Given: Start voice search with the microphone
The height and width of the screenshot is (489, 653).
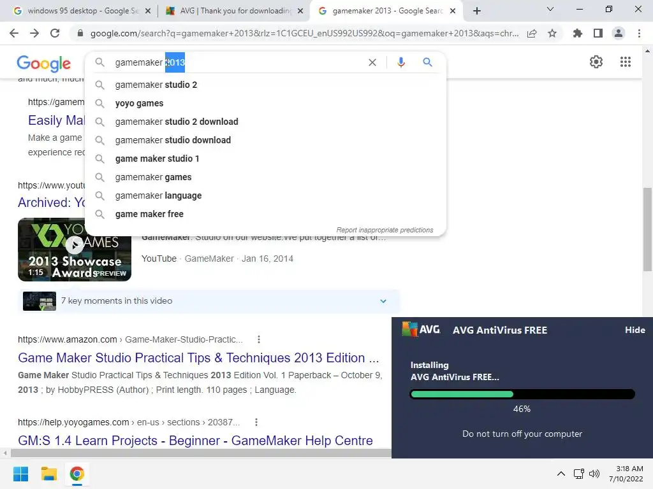Looking at the screenshot, I should pos(400,62).
